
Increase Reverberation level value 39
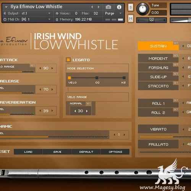click(x=52, y=111)
